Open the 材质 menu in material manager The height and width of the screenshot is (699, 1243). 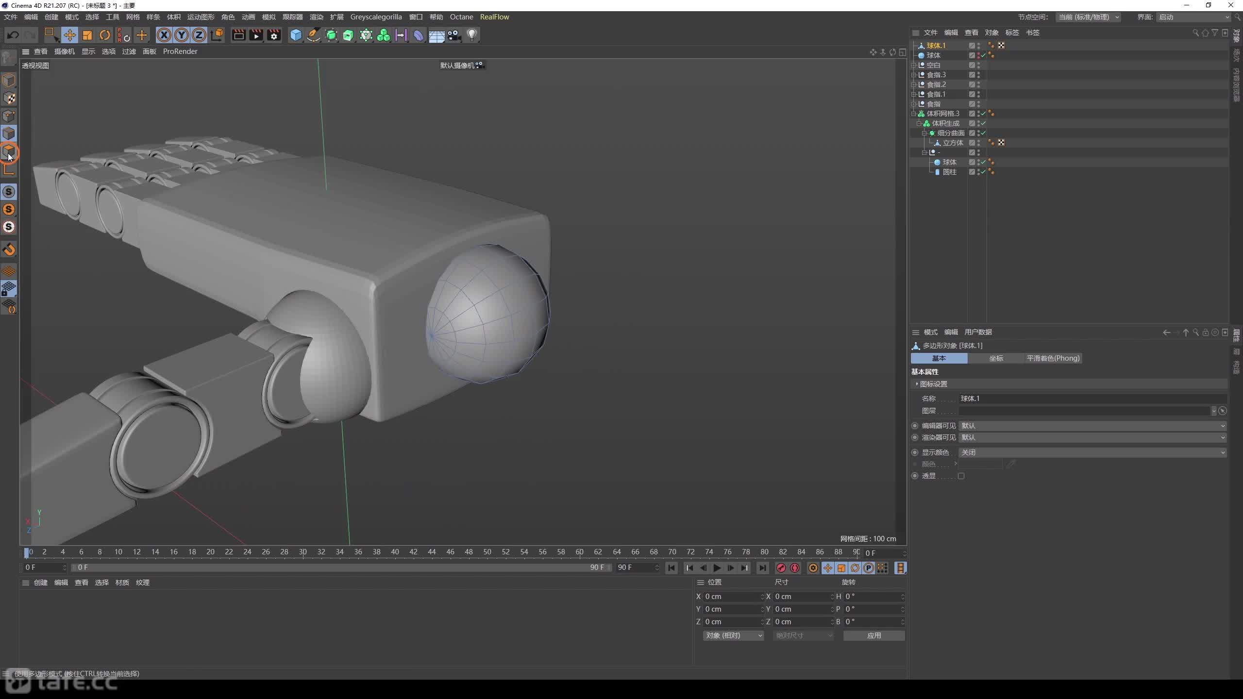pos(122,582)
